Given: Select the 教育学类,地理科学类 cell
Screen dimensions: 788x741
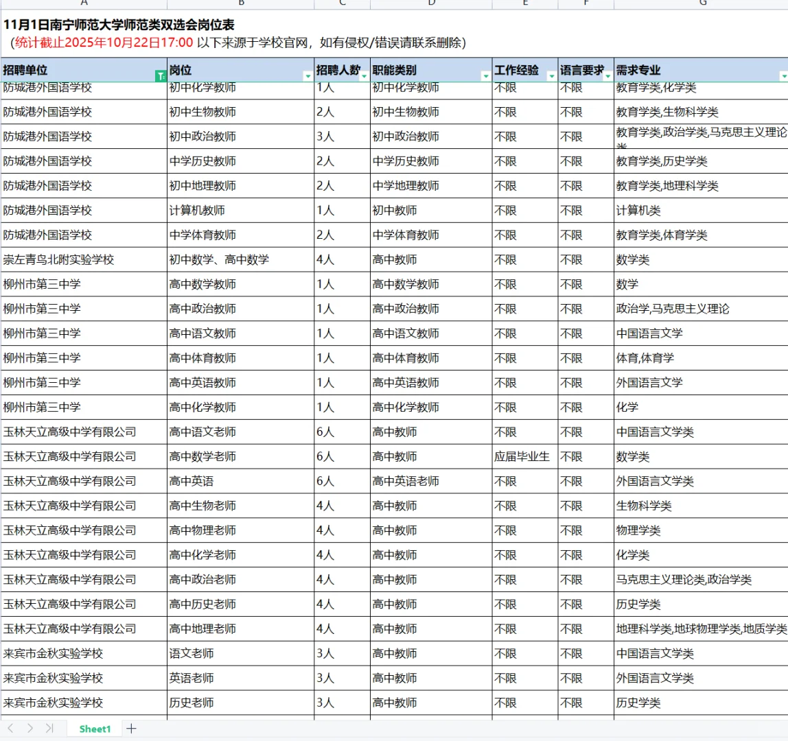Looking at the screenshot, I should (x=701, y=186).
